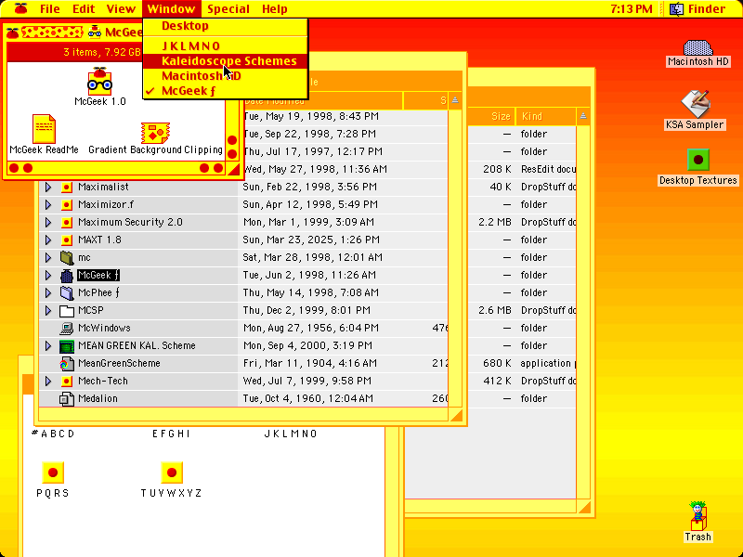Image resolution: width=743 pixels, height=557 pixels.
Task: Click the T U V W X Y Z folder icon
Action: tap(172, 473)
